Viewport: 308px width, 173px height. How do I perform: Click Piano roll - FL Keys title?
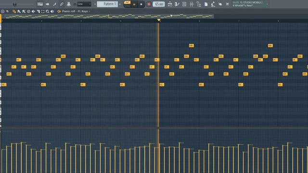click(x=75, y=12)
